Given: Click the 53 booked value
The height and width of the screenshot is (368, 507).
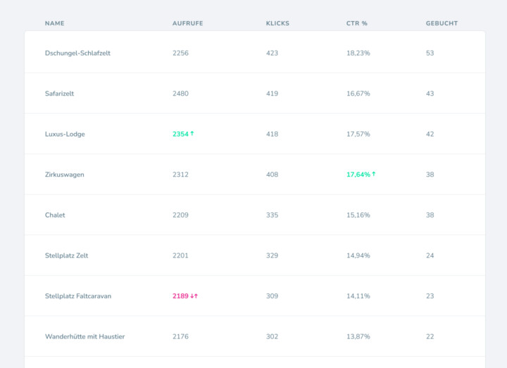Looking at the screenshot, I should point(430,53).
